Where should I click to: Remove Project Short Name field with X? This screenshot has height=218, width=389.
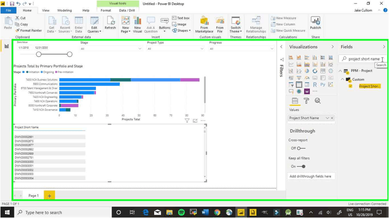point(332,118)
